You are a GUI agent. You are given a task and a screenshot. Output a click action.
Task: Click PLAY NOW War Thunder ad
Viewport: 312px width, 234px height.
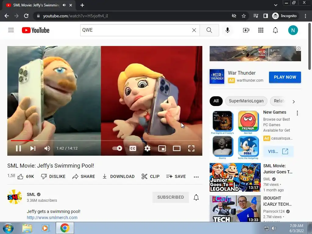pos(285,77)
